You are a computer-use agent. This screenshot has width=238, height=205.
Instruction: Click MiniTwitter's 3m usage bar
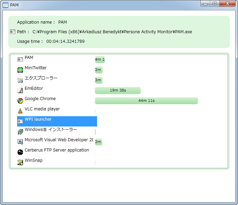99,70
